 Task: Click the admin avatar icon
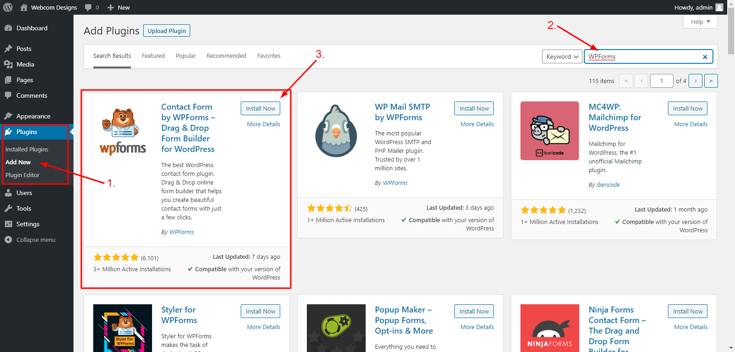[719, 7]
